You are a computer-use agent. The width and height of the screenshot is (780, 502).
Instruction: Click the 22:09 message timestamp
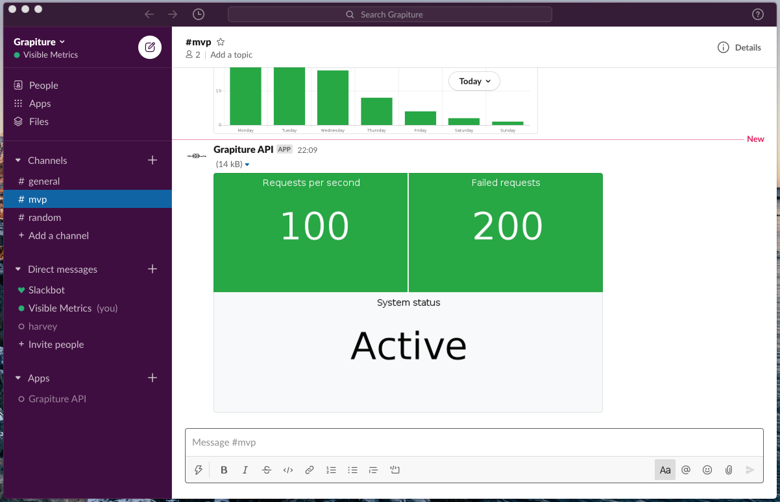pyautogui.click(x=307, y=150)
